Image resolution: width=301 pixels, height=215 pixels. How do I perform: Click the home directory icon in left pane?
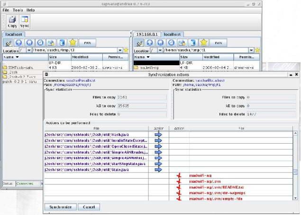point(29,43)
